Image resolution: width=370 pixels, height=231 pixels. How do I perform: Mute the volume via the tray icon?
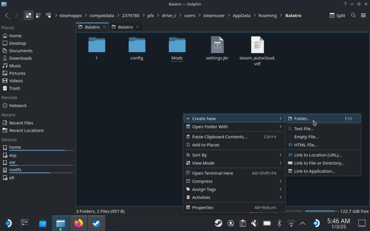coord(255,223)
